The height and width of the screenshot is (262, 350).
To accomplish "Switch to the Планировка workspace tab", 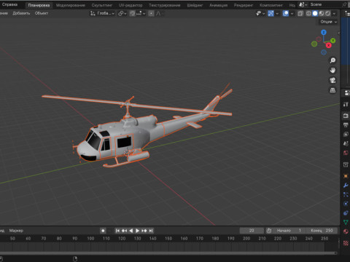I will pos(39,5).
